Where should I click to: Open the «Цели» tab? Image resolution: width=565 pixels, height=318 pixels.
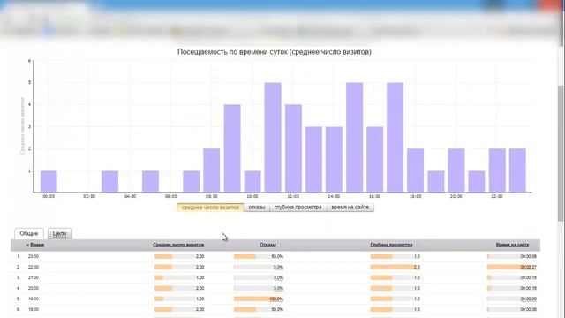click(59, 233)
